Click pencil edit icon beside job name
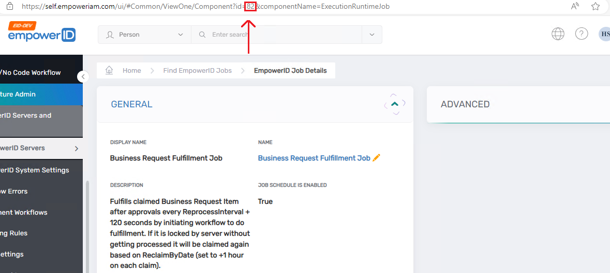The width and height of the screenshot is (610, 273). pyautogui.click(x=376, y=158)
